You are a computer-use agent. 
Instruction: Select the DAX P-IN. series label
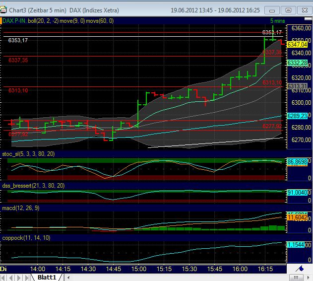tap(14, 21)
